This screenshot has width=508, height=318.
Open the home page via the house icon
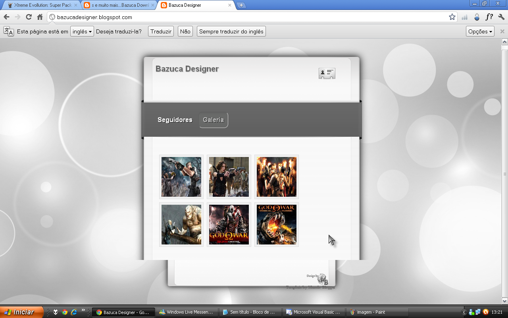[x=40, y=17]
